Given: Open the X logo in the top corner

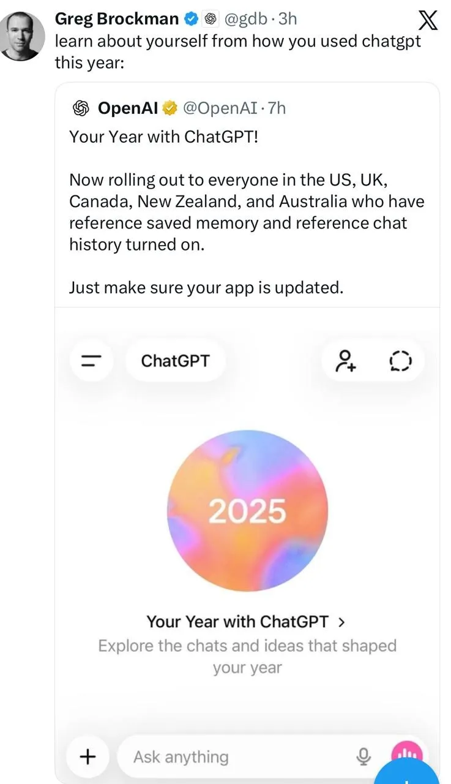Looking at the screenshot, I should (428, 21).
